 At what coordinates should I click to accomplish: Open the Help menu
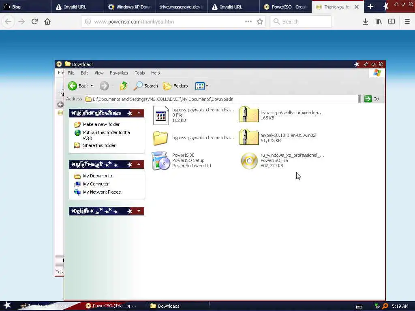(155, 73)
